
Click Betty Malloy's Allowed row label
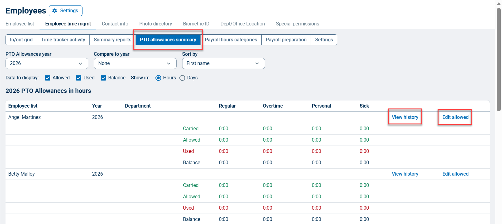coord(192,196)
